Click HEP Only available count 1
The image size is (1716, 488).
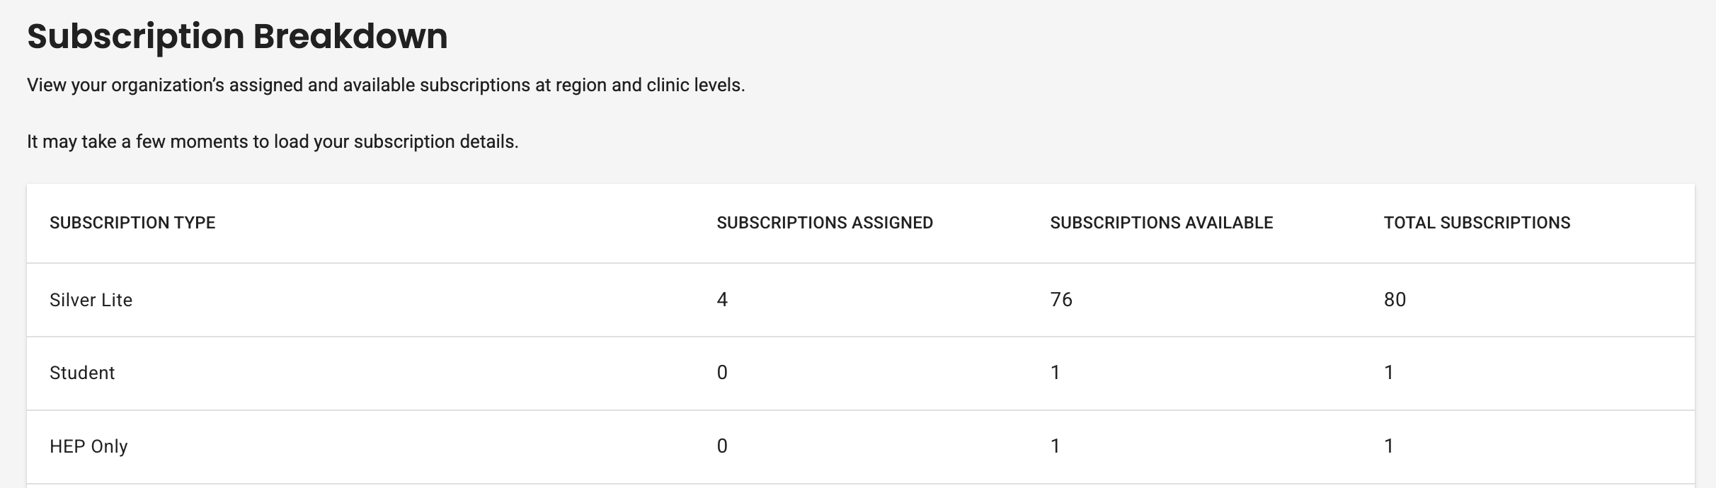click(1056, 446)
